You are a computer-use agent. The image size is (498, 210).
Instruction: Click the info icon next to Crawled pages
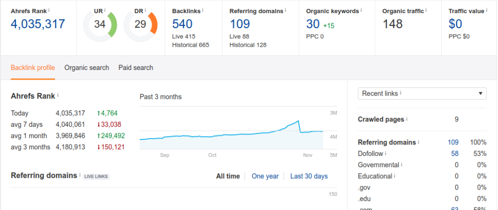pyautogui.click(x=407, y=119)
